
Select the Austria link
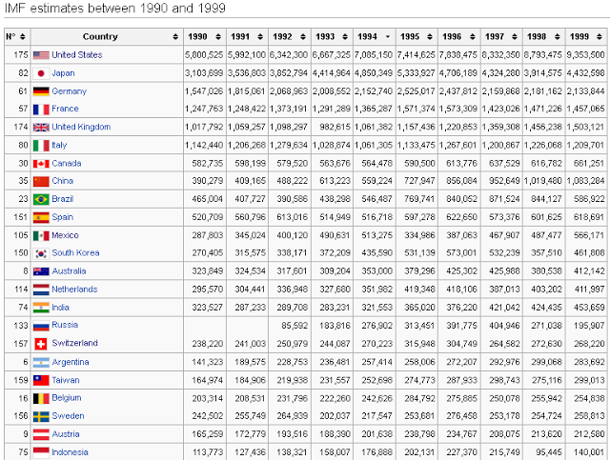66,434
